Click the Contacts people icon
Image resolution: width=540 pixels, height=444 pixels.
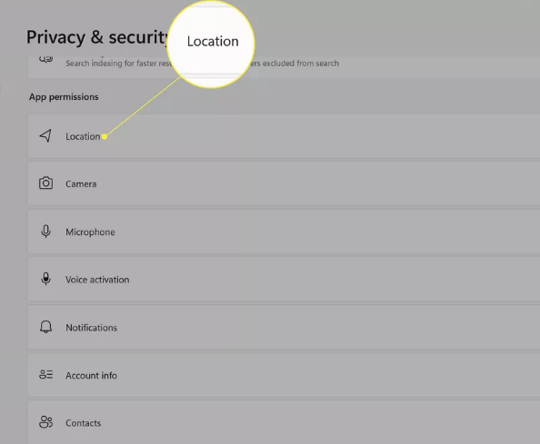[x=45, y=422]
